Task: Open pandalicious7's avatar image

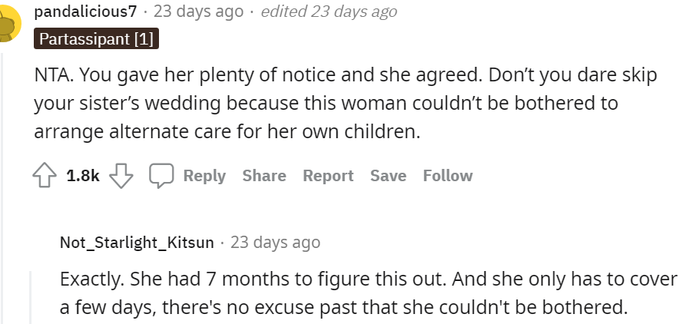Action: [8, 23]
